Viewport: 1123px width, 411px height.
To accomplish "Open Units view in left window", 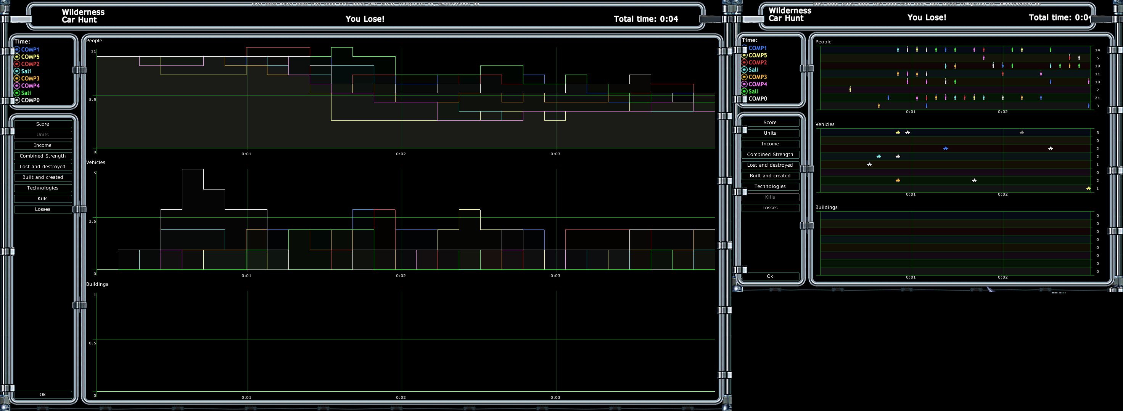I will [43, 135].
